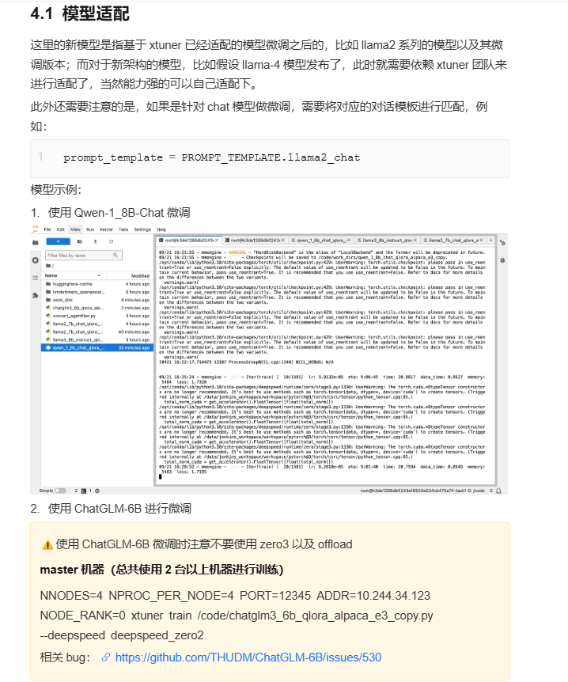568x682 pixels.
Task: Click the blue New Launcher plus button
Action: pos(58,241)
